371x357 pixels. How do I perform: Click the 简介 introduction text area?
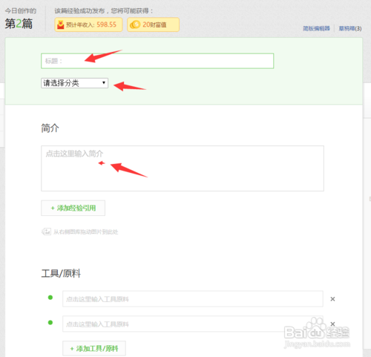pos(183,168)
